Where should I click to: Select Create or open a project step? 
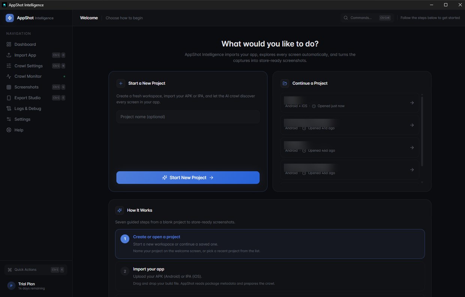[270, 244]
